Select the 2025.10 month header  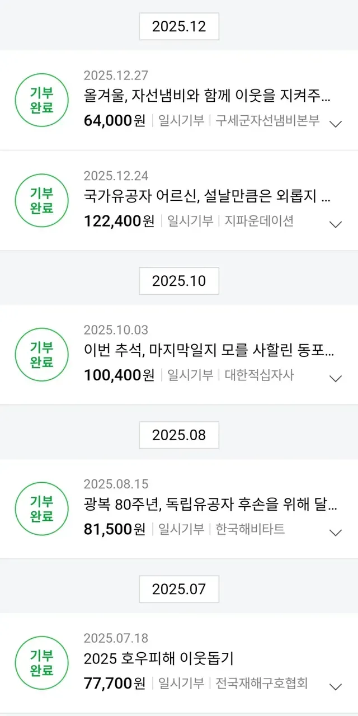(x=179, y=281)
